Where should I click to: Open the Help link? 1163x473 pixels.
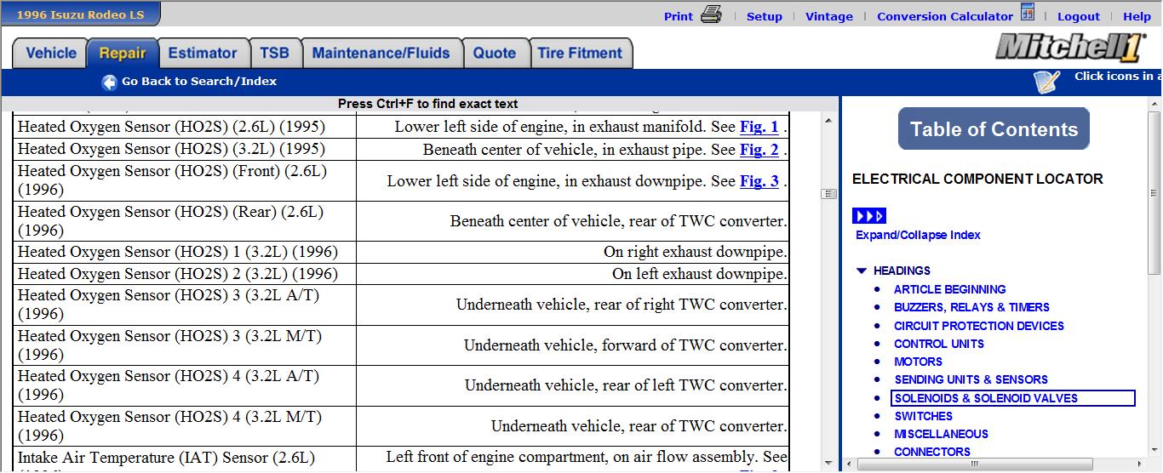pyautogui.click(x=1137, y=16)
